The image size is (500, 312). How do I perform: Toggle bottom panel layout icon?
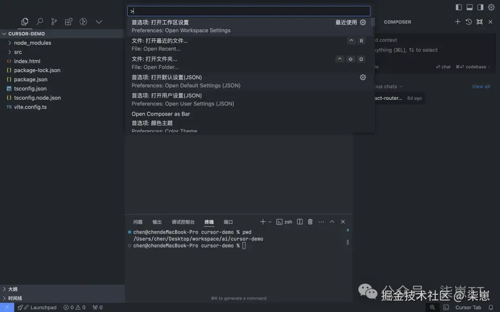point(469,7)
